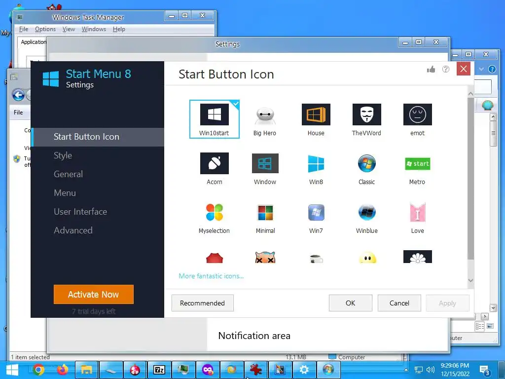Open Task Manager Options menu
This screenshot has height=379, width=505.
click(x=45, y=29)
